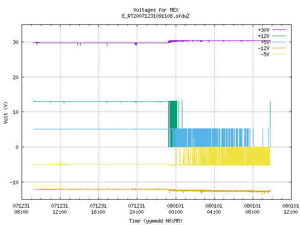Click the y-axis tick label -10

[x=15, y=182]
